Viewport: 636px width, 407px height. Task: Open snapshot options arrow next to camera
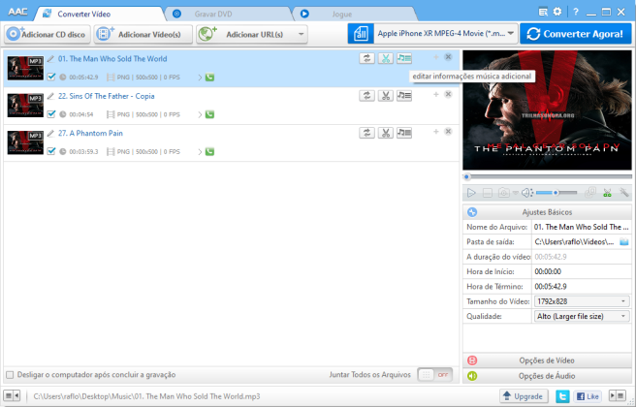pyautogui.click(x=515, y=194)
